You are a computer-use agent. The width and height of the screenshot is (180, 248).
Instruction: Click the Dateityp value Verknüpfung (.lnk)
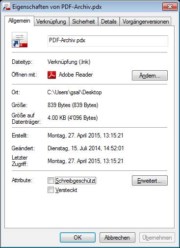pyautogui.click(x=69, y=62)
